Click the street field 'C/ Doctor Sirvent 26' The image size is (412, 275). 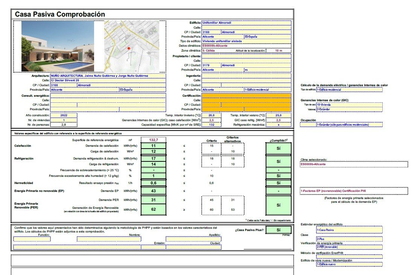[x=108, y=81]
